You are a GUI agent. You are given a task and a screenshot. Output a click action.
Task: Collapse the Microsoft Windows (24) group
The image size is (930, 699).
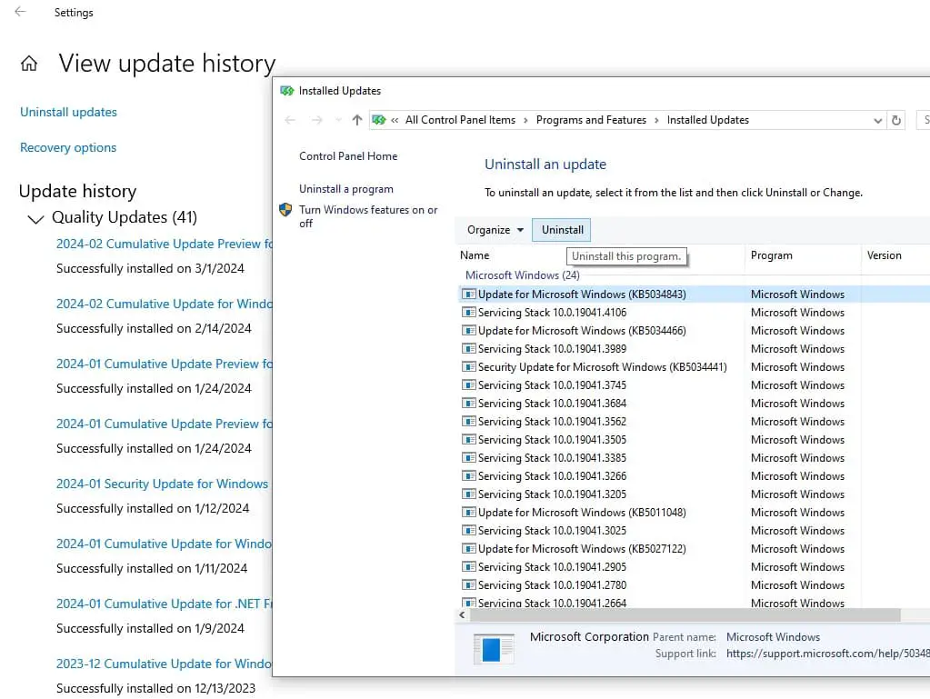(522, 275)
